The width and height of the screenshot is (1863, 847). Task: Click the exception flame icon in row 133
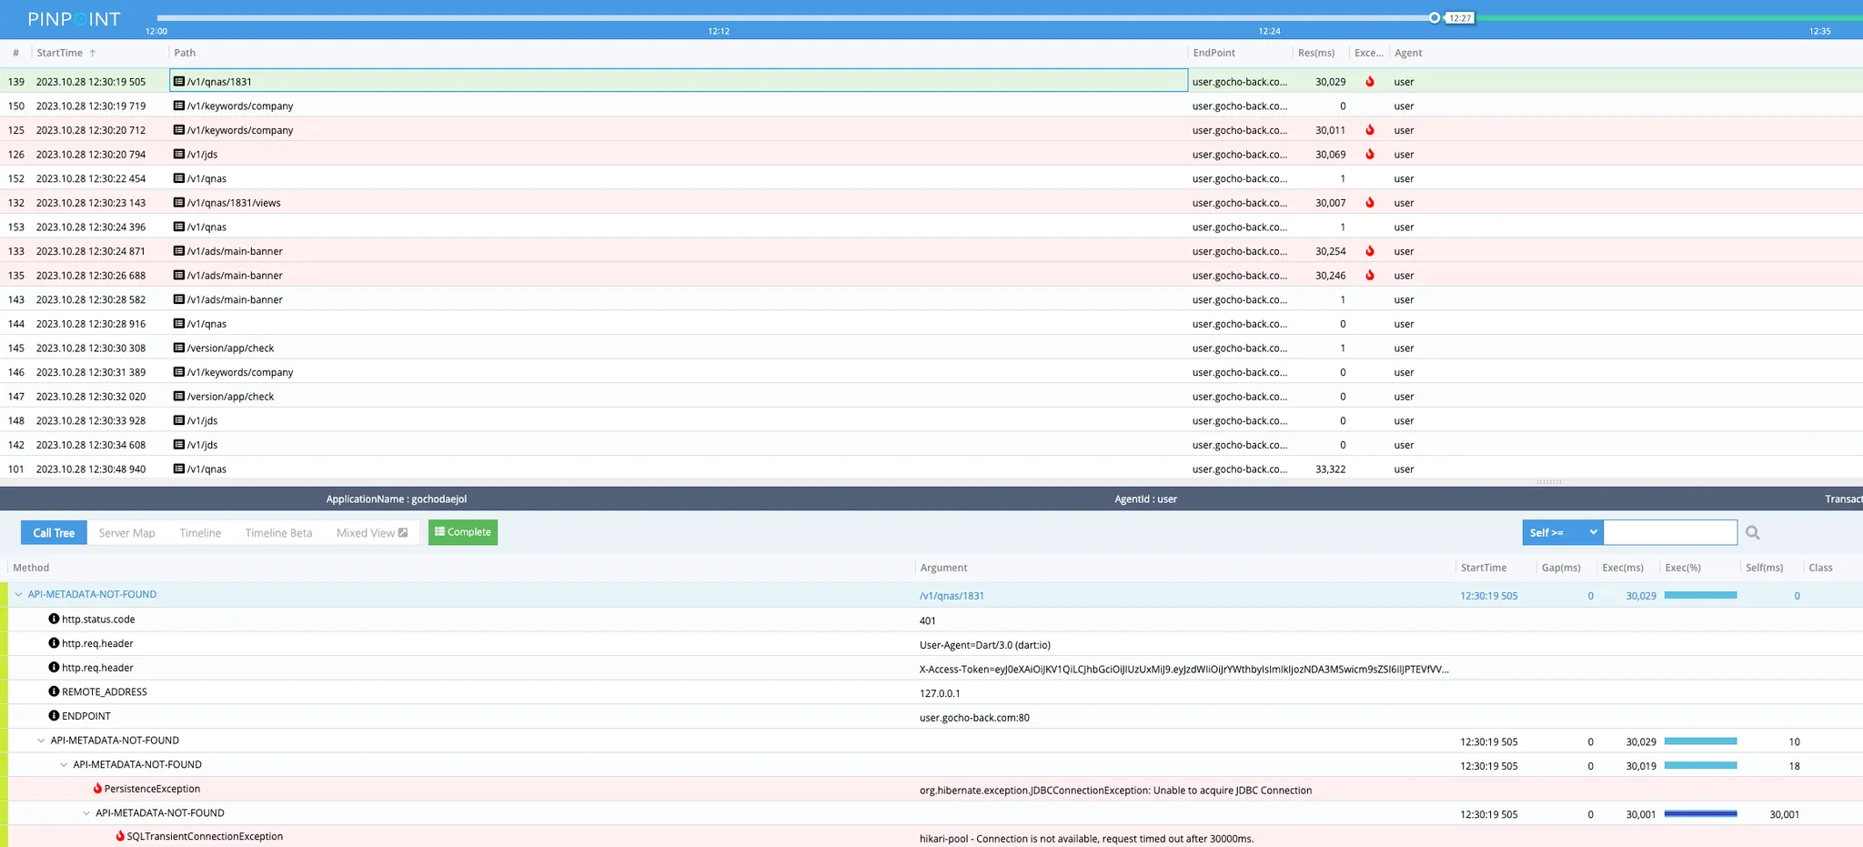(x=1370, y=251)
